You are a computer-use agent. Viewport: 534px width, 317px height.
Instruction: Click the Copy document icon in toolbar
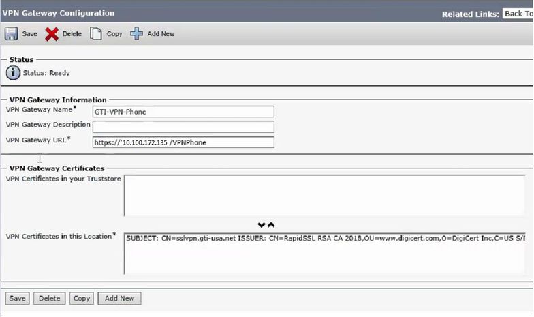95,34
